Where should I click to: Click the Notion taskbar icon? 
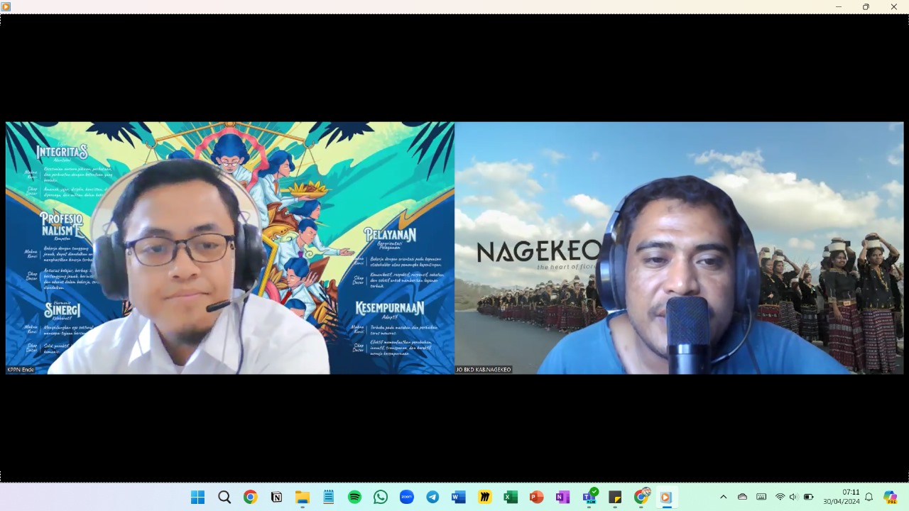[276, 497]
